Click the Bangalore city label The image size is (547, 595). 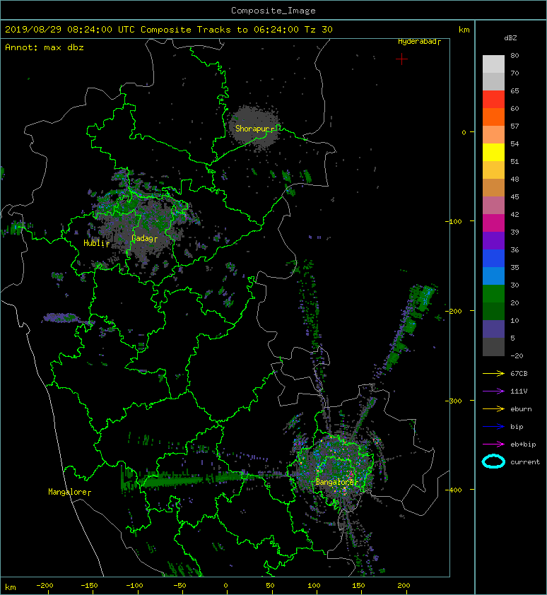tap(336, 482)
